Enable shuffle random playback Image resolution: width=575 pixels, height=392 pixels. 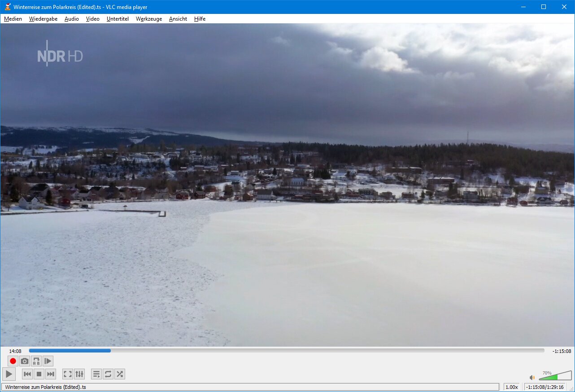120,374
